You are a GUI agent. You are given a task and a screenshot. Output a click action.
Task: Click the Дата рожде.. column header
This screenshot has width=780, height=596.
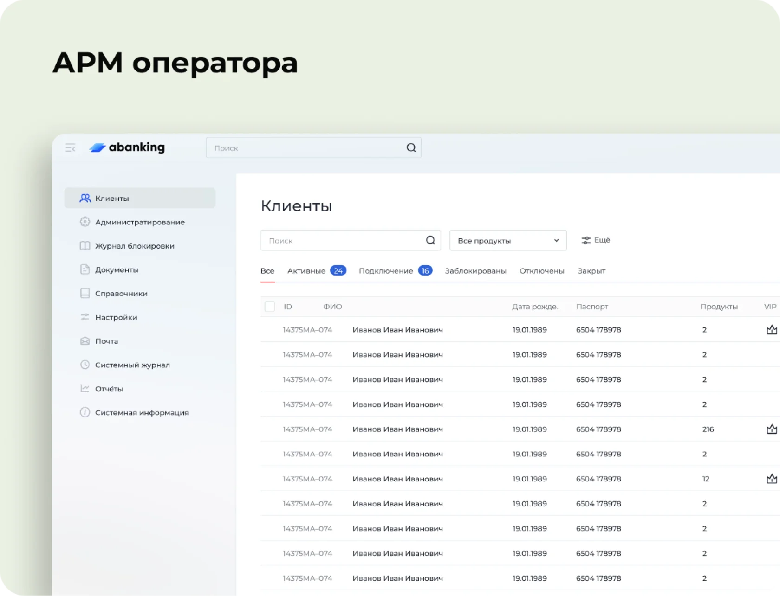[x=536, y=307]
